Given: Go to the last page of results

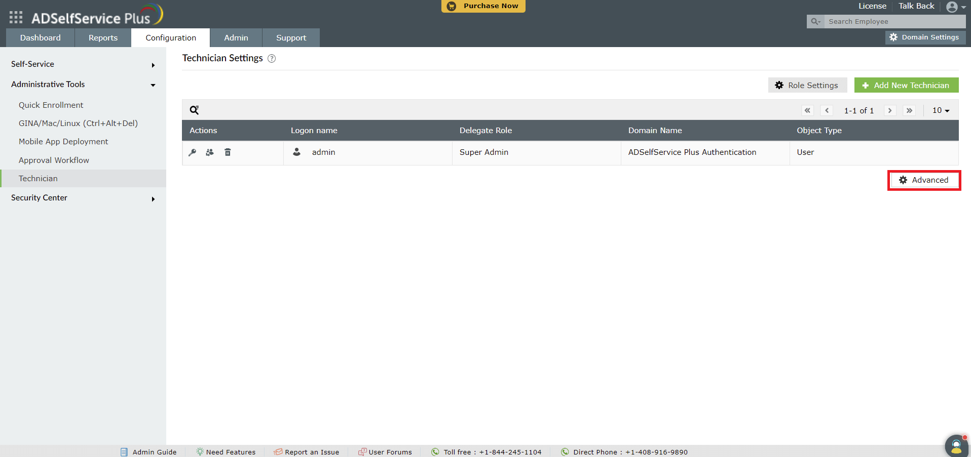Looking at the screenshot, I should click(x=909, y=110).
